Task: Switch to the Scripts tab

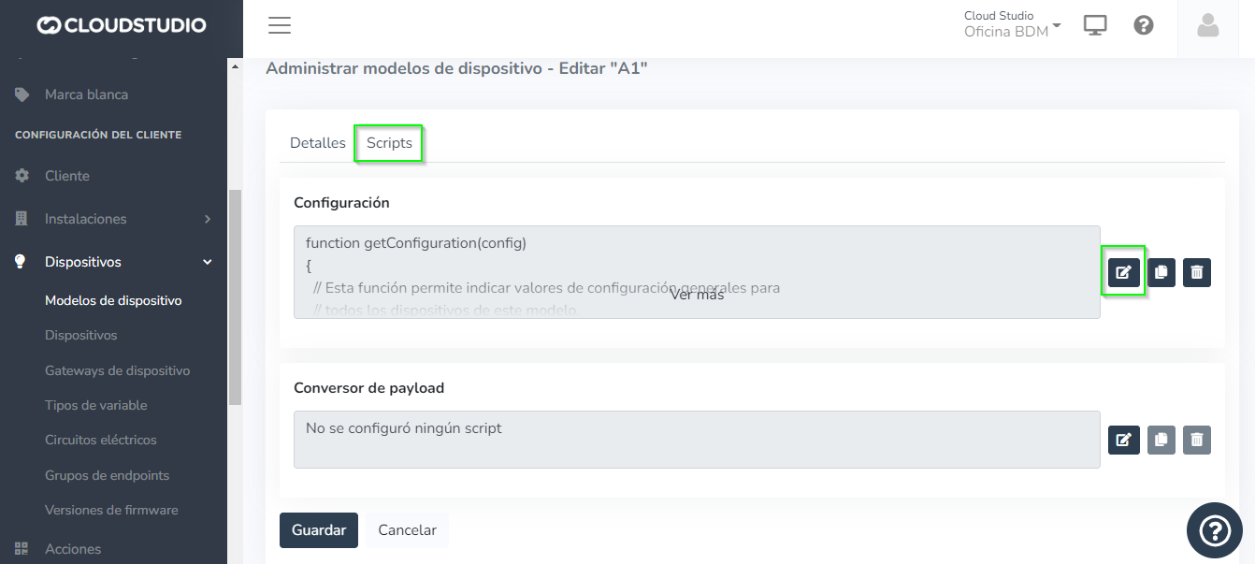Action: 389,143
